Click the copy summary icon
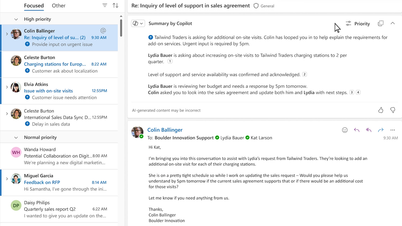Image resolution: width=402 pixels, height=226 pixels. pyautogui.click(x=380, y=24)
